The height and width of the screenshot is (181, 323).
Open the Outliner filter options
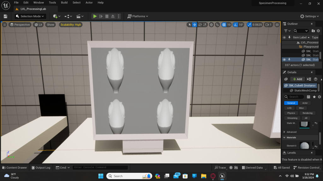tap(287, 31)
